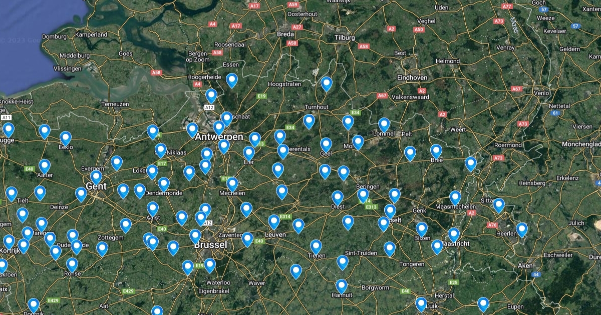
Task: Click the map marker above Maasmechelen
Action: click(x=455, y=198)
